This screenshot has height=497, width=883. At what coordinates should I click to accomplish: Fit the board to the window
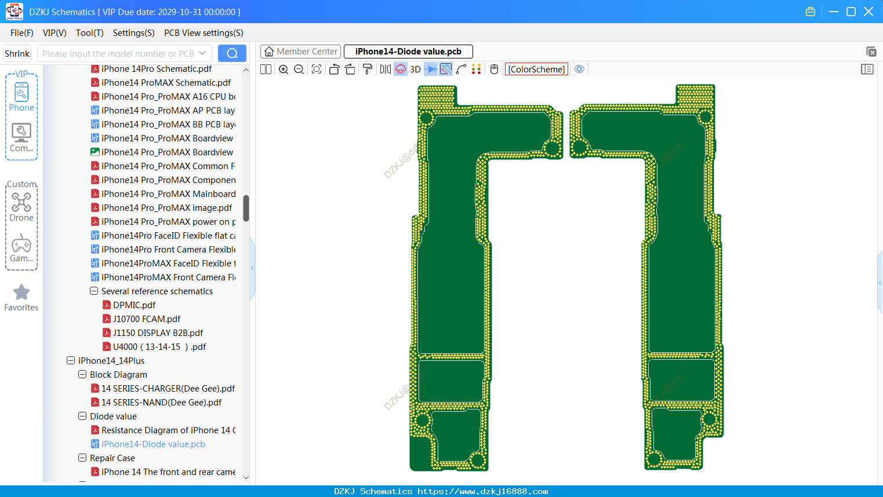[x=317, y=70]
